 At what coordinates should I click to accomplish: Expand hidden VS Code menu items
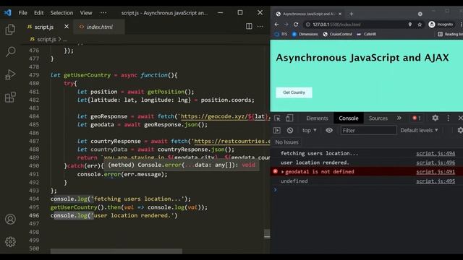pos(103,13)
